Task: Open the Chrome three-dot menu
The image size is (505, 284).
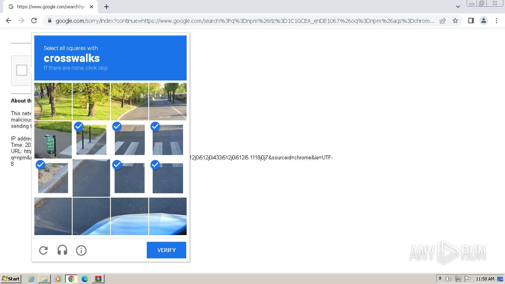Action: pos(497,21)
